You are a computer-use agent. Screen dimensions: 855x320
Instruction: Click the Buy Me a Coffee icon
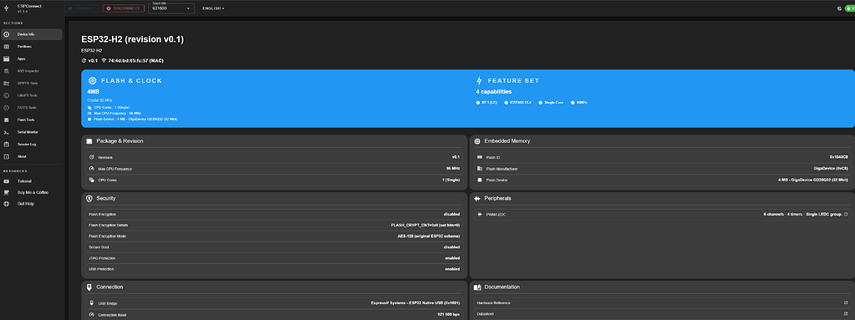pos(7,192)
